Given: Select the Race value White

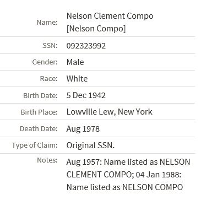Looking at the screenshot, I should click(77, 79).
